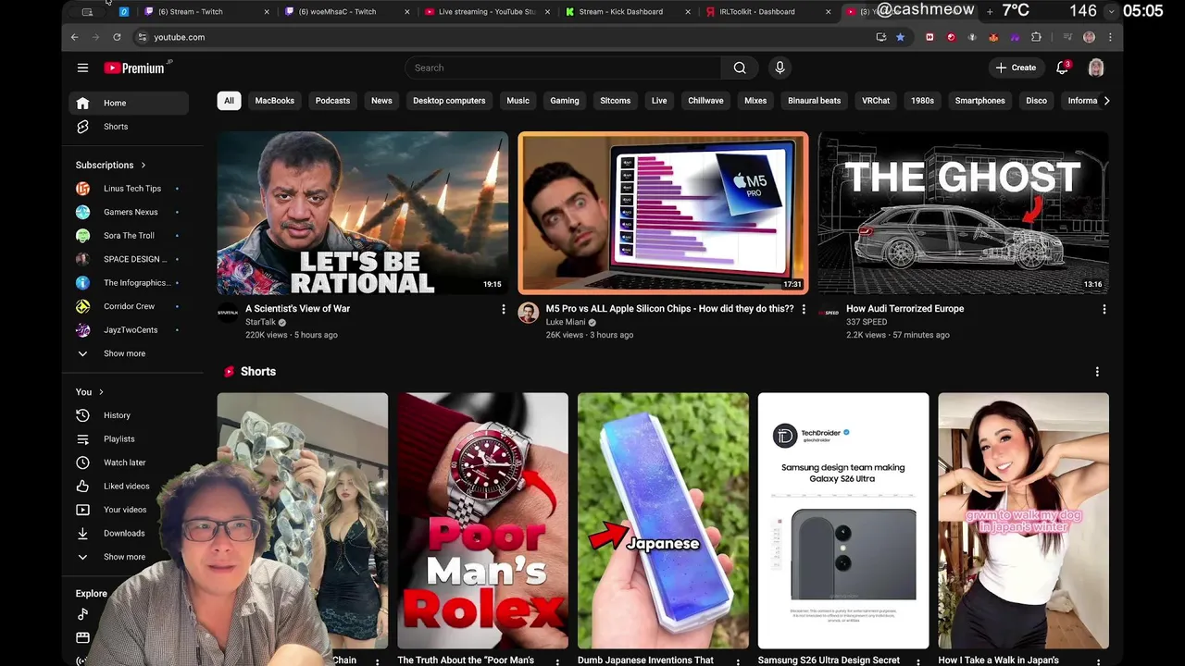Select the Gaming filter chip

coord(565,101)
